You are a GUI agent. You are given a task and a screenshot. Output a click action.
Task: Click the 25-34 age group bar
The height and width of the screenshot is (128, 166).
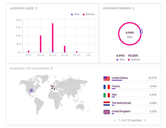click(x=53, y=38)
